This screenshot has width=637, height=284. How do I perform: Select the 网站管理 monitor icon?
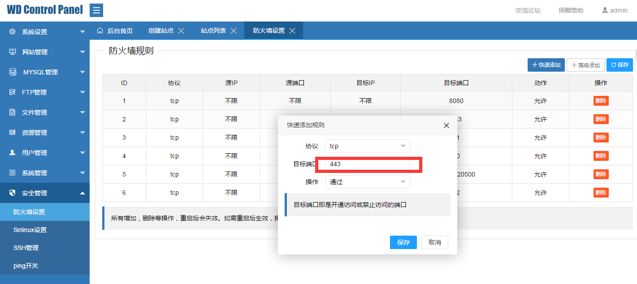[13, 52]
